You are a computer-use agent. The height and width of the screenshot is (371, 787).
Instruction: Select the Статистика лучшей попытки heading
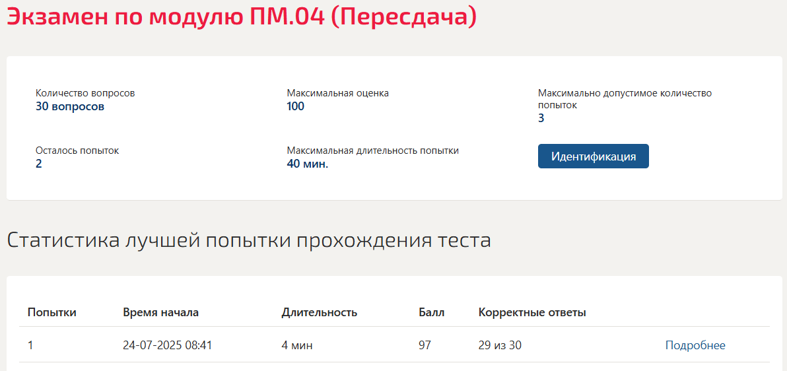click(248, 241)
